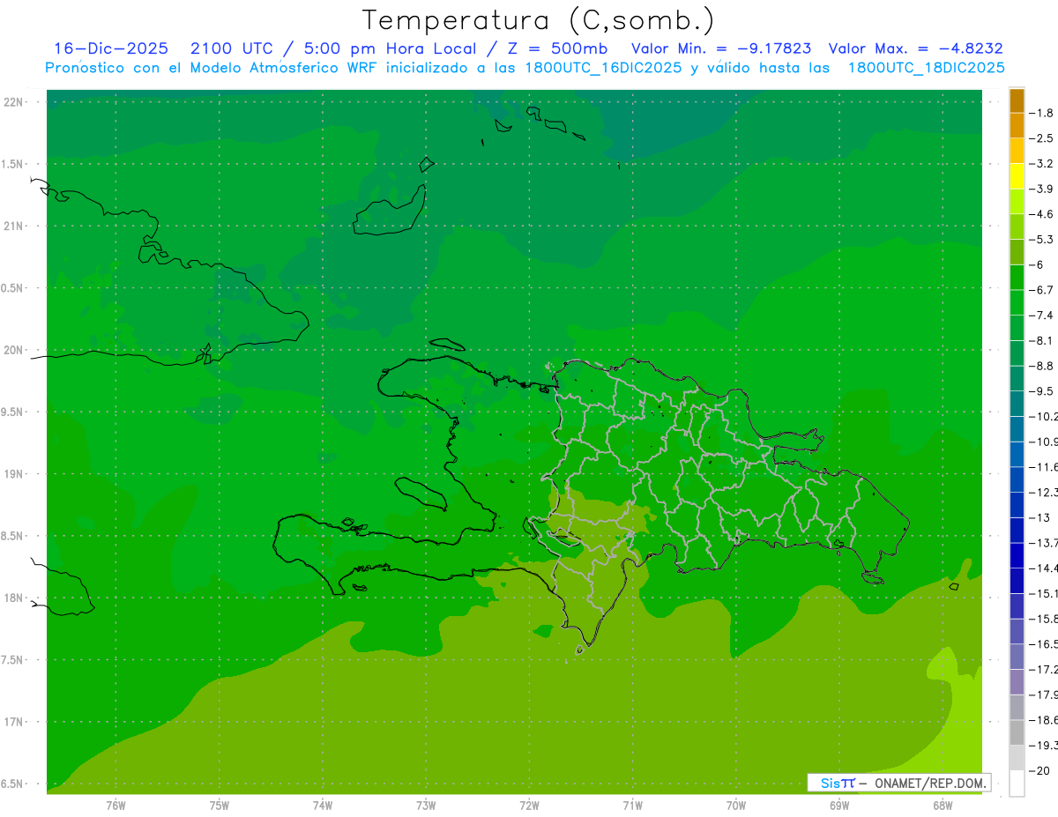
Task: Click the '-2.5' legend value
Action: pyautogui.click(x=1041, y=138)
